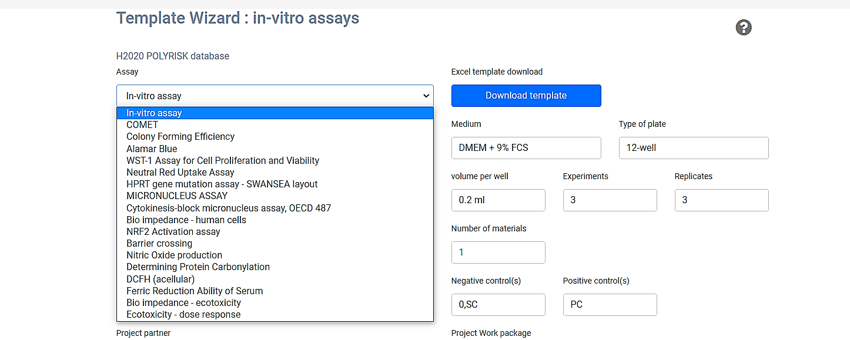The height and width of the screenshot is (340, 850).
Task: Choose Neutral Red Uptake Assay
Action: [x=180, y=173]
